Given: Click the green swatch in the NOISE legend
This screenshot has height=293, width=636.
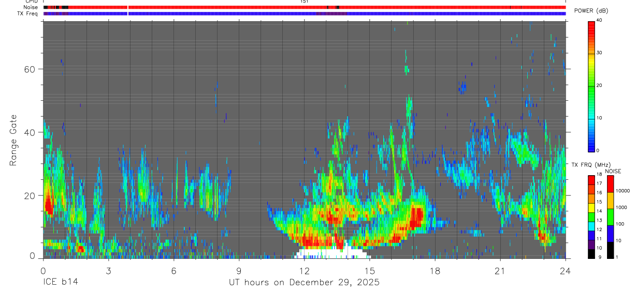Looking at the screenshot, I should [610, 216].
